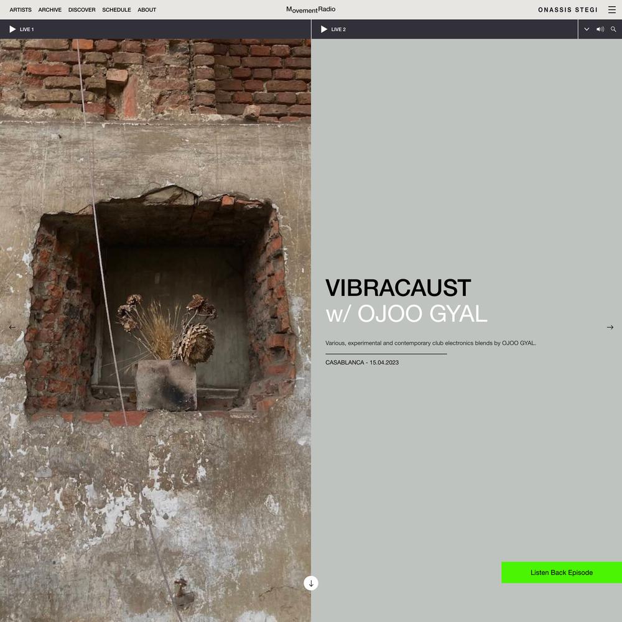Open the Schedule menu
The image size is (622, 622).
pyautogui.click(x=116, y=9)
